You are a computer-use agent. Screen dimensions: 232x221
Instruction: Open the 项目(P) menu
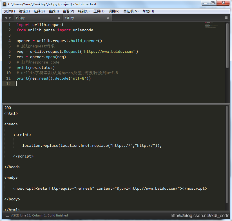pos(114,11)
